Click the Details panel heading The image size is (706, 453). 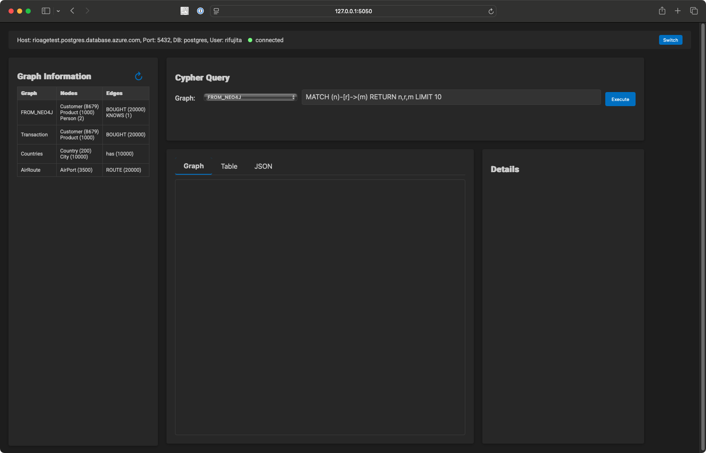point(505,169)
